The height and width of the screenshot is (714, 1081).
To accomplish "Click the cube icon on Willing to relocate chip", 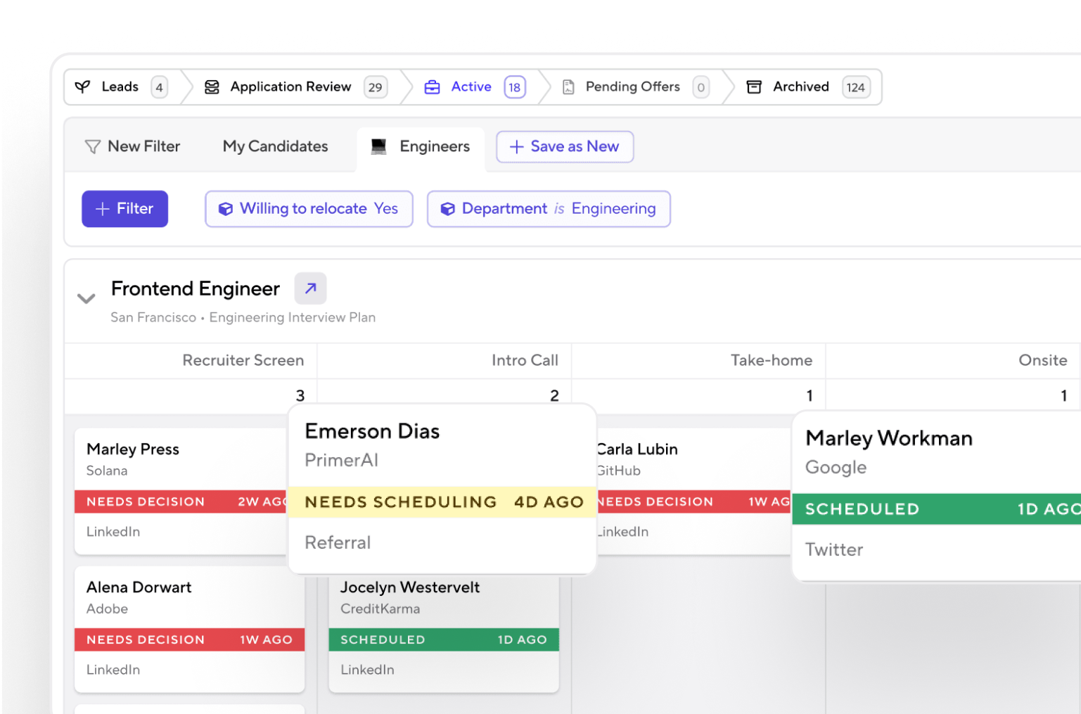I will pyautogui.click(x=225, y=208).
